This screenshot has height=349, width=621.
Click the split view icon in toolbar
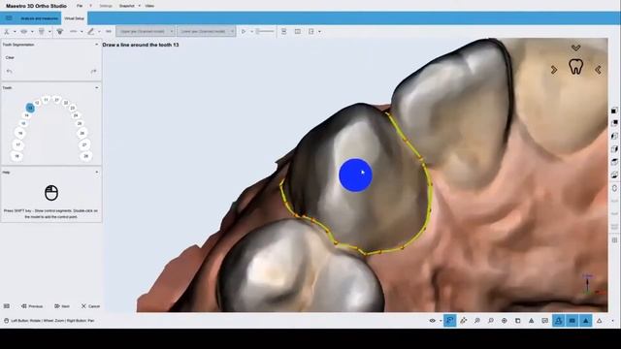(283, 31)
